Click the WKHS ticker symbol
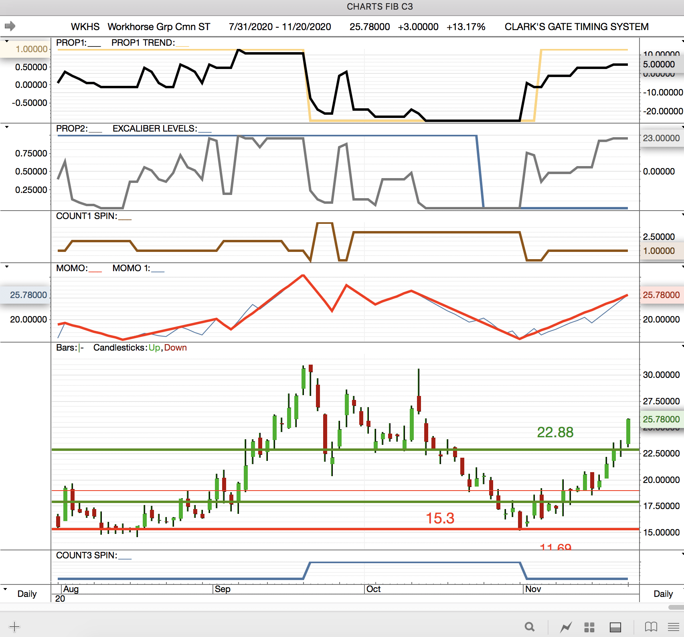 point(85,27)
